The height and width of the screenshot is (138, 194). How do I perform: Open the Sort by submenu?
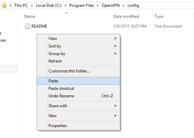tap(79, 46)
